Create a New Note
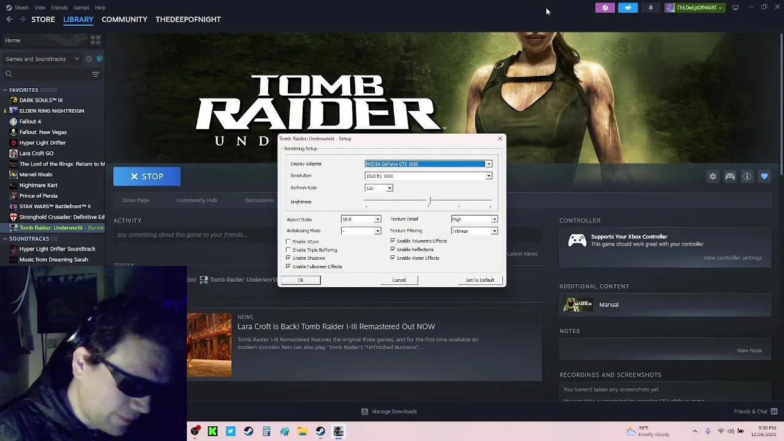The height and width of the screenshot is (441, 784). (x=749, y=350)
